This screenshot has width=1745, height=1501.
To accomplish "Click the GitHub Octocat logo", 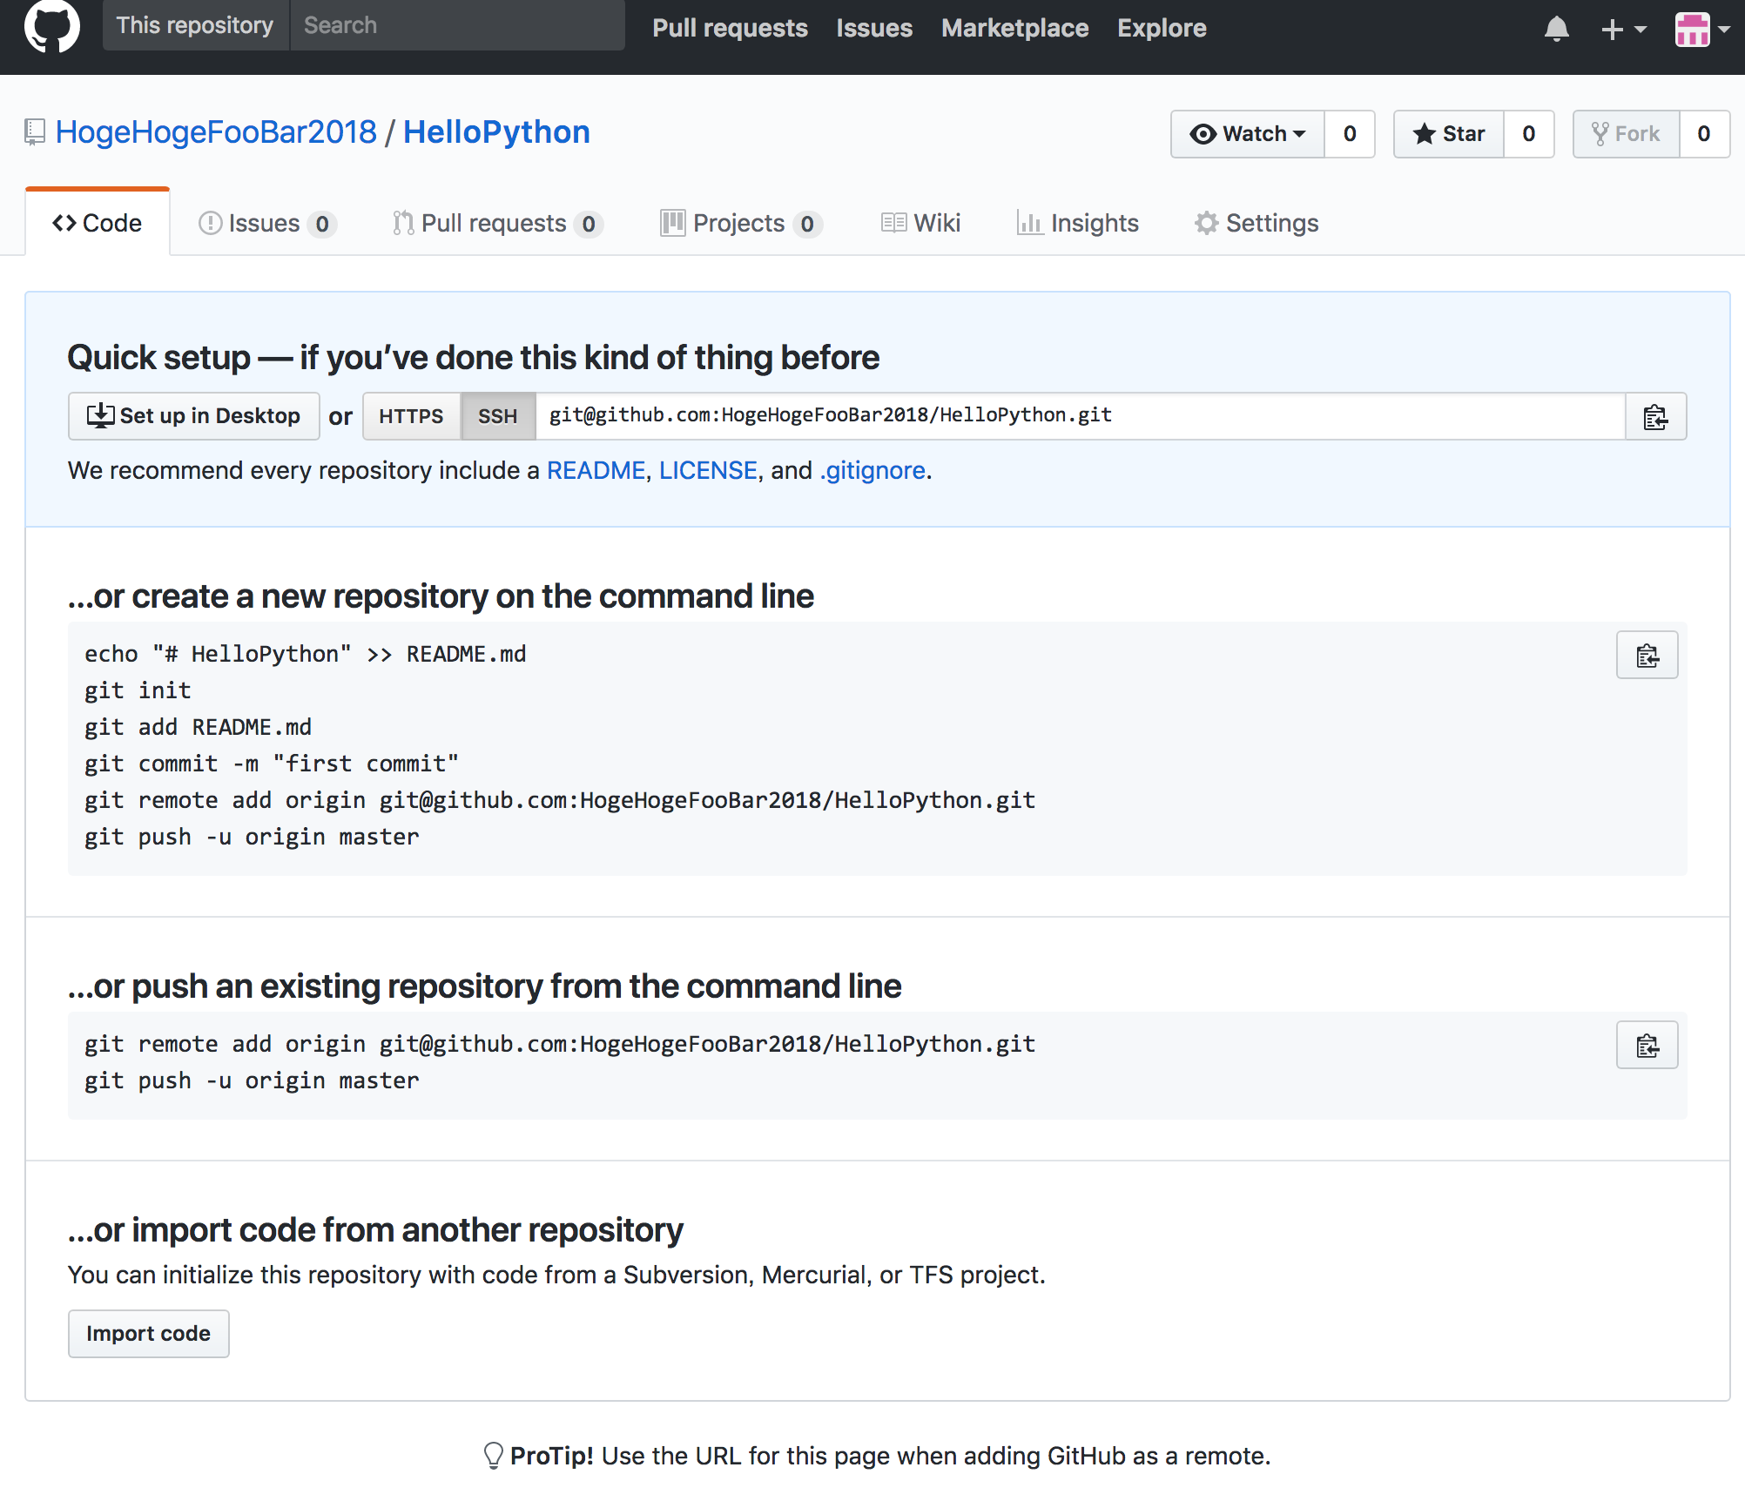I will point(52,26).
